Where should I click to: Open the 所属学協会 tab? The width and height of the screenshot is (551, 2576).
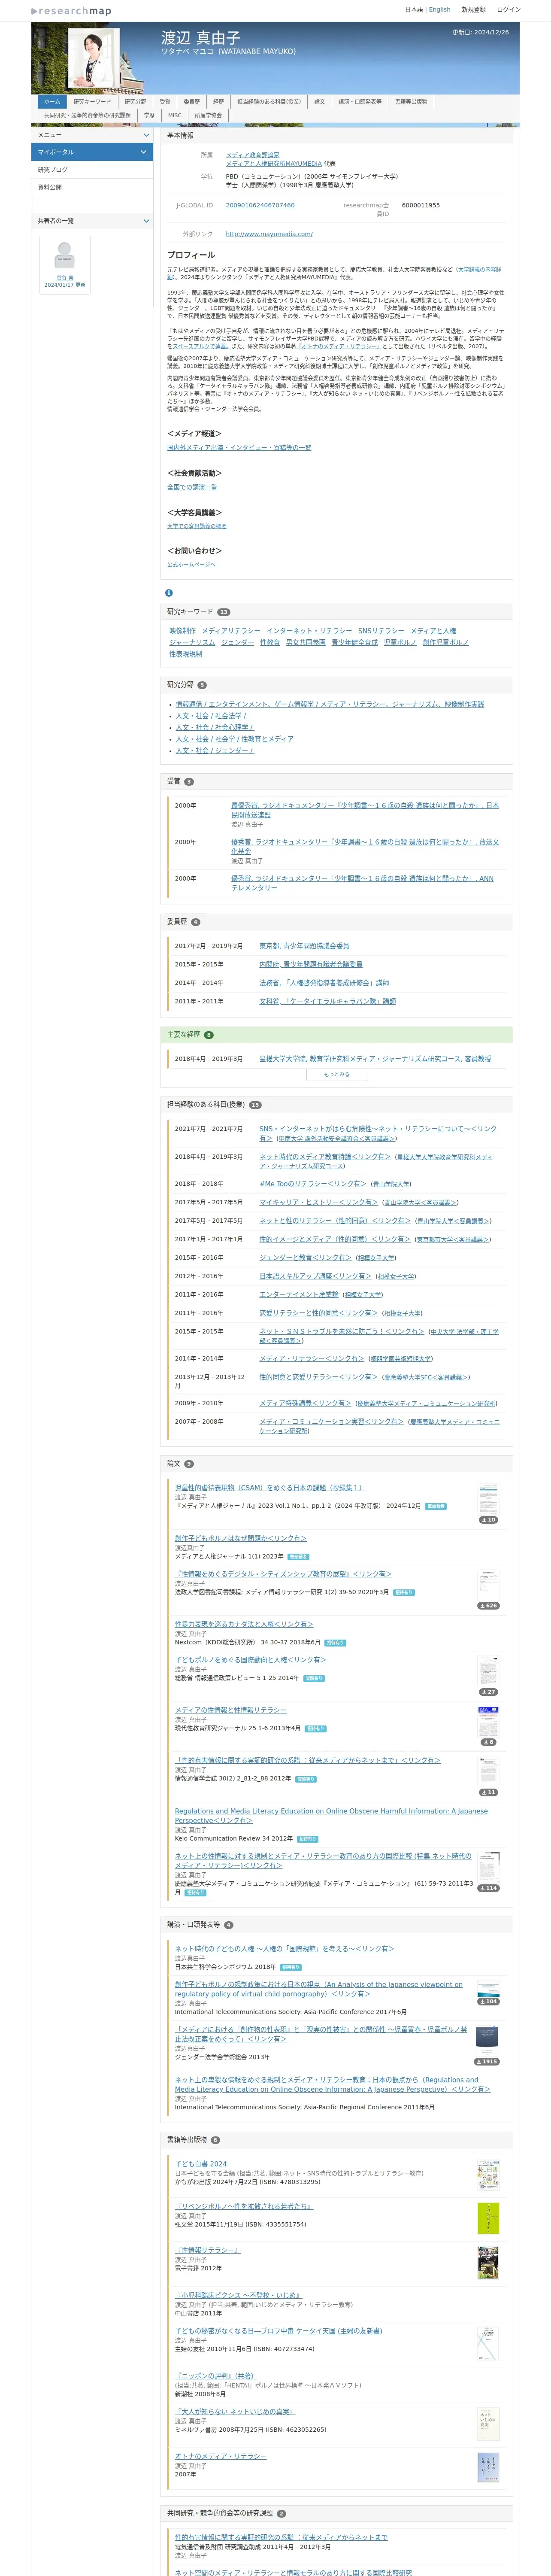(208, 115)
